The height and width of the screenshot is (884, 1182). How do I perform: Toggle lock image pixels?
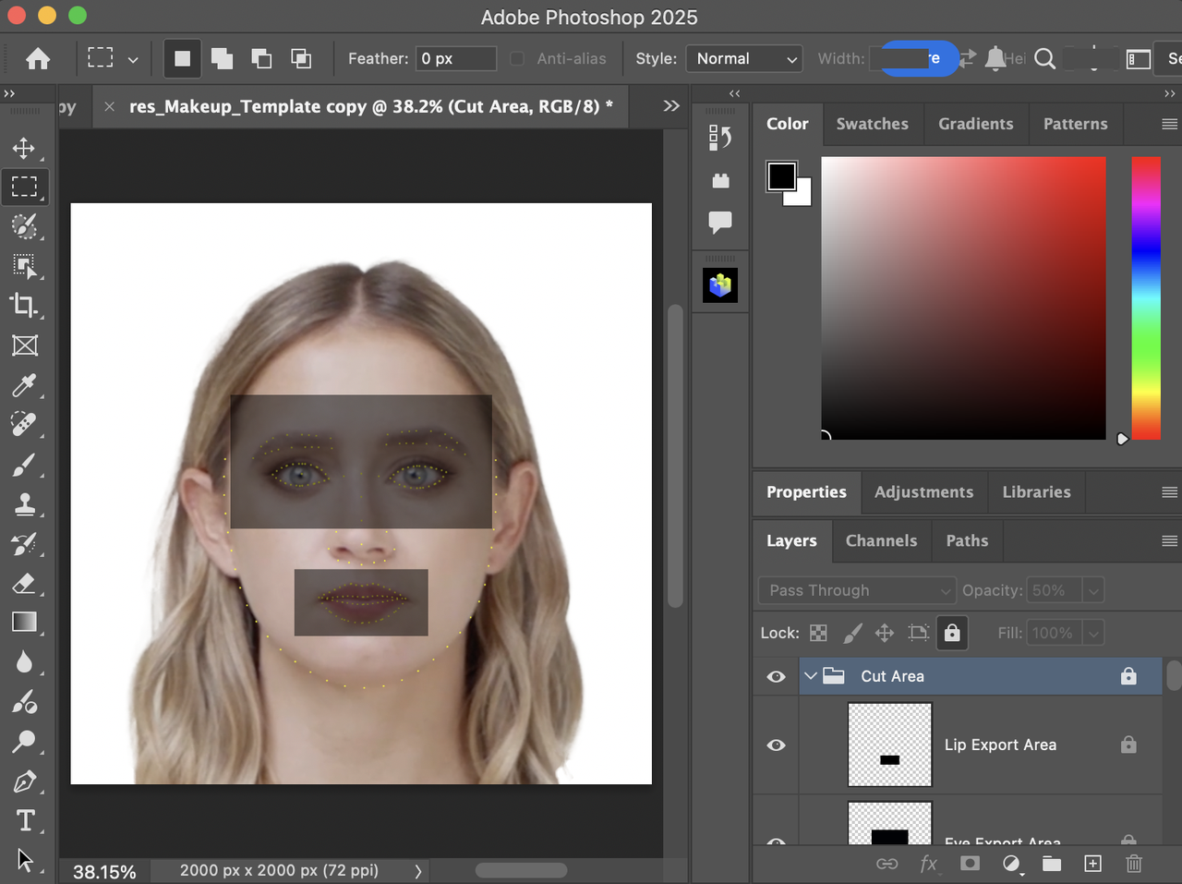(x=852, y=634)
